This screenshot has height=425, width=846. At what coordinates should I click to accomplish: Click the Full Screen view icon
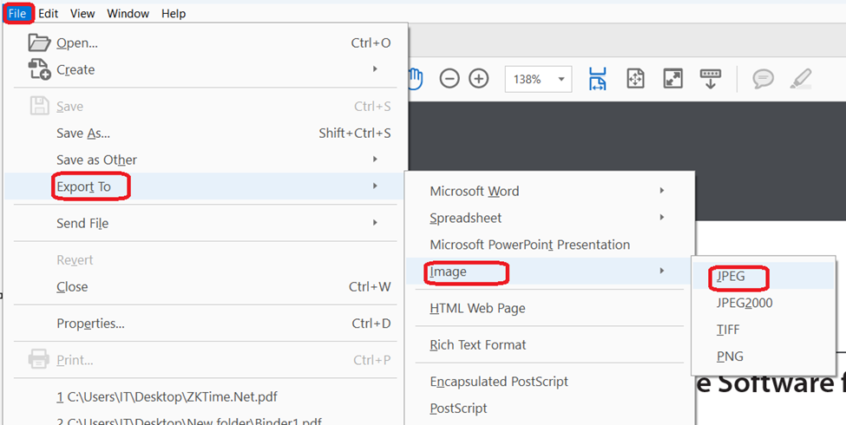(x=672, y=79)
